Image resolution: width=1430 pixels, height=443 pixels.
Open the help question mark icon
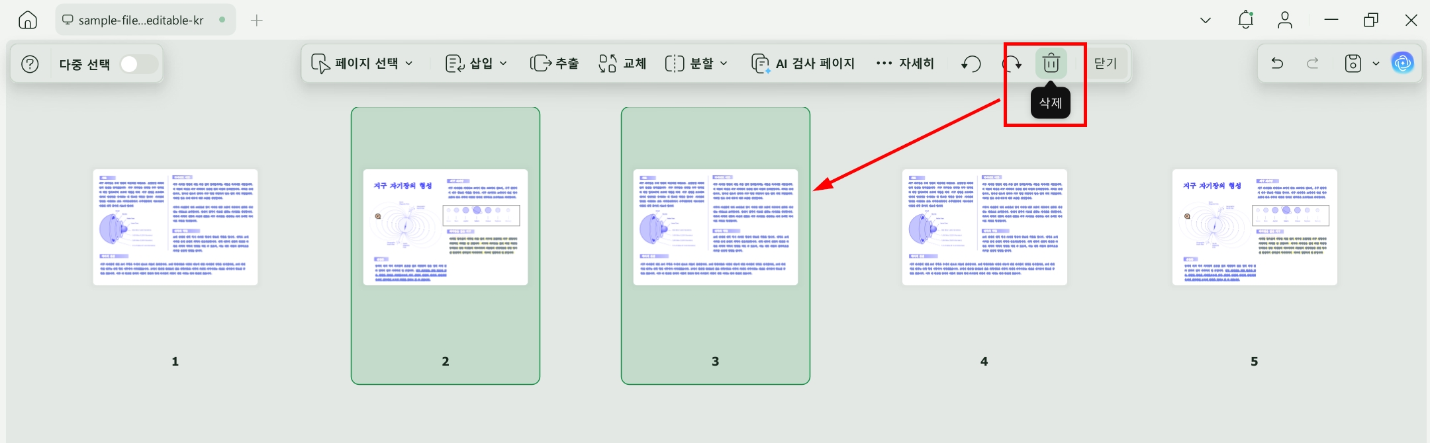[x=30, y=64]
